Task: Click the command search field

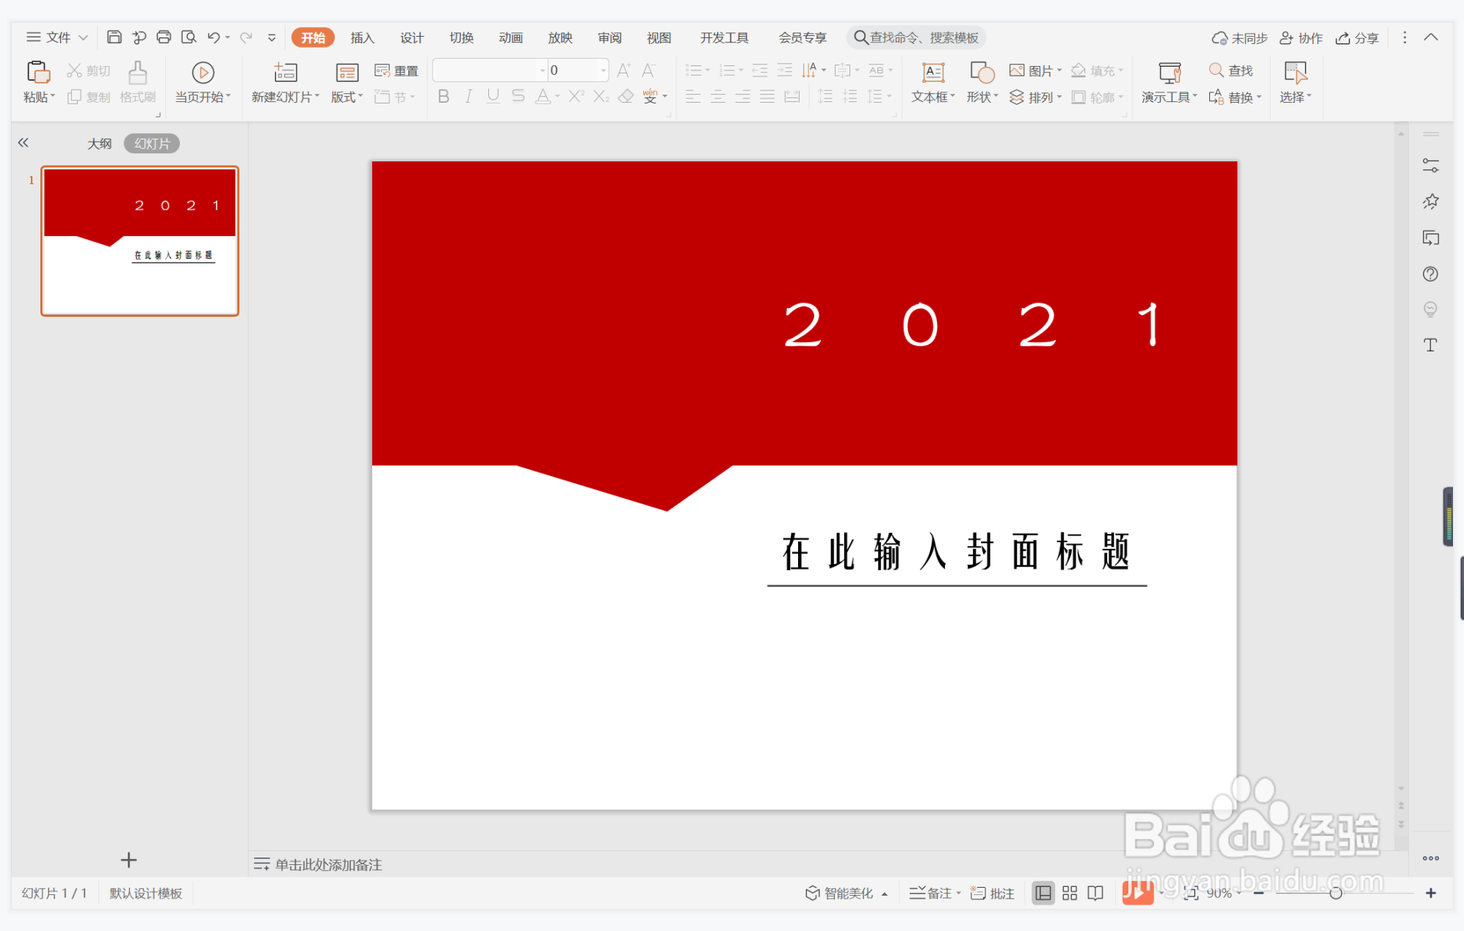Action: point(916,37)
